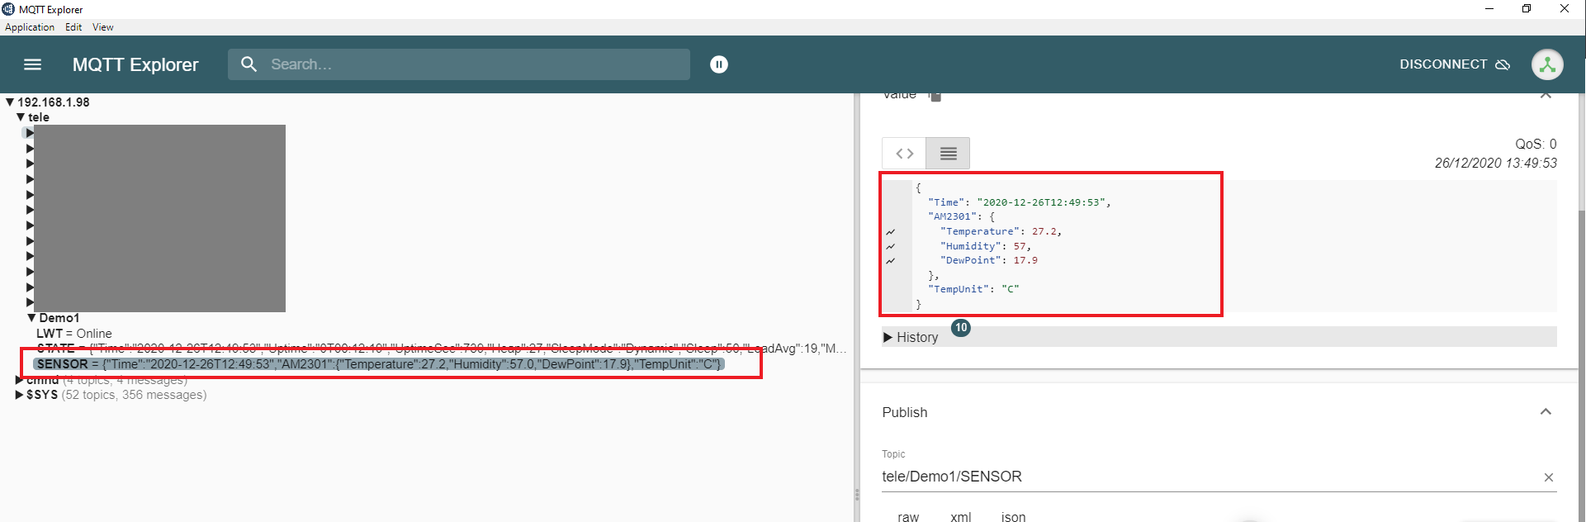Image resolution: width=1586 pixels, height=522 pixels.
Task: Collapse the Value panel chevron
Action: (1546, 96)
